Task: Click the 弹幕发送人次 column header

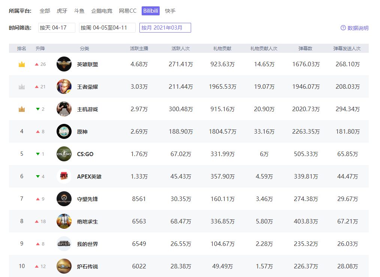Action: [x=347, y=48]
